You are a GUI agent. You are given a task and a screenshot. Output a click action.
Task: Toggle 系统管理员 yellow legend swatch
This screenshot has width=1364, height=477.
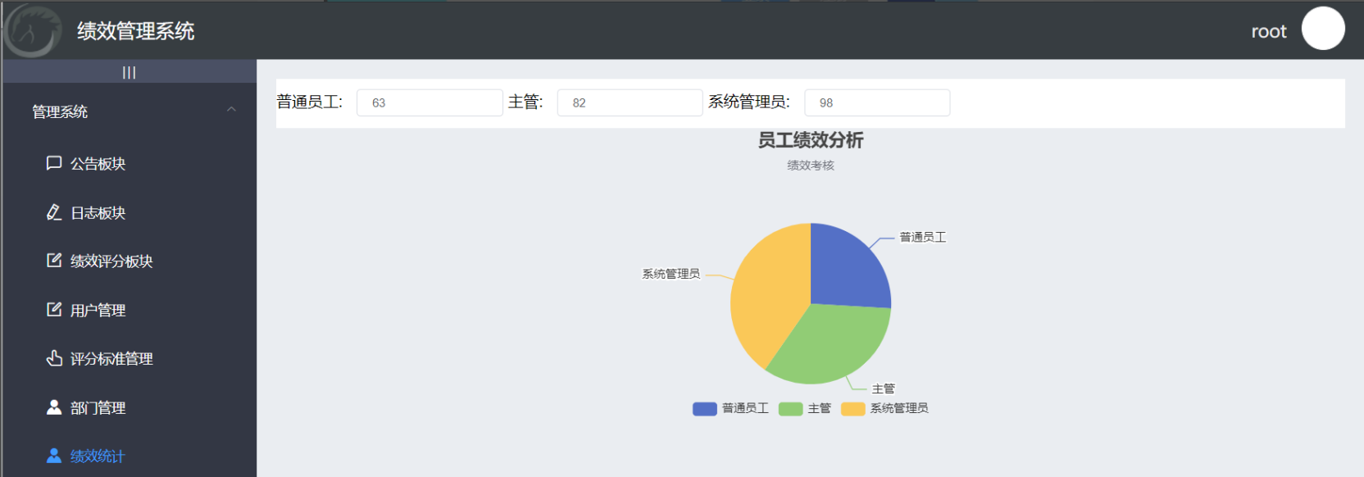coord(853,409)
